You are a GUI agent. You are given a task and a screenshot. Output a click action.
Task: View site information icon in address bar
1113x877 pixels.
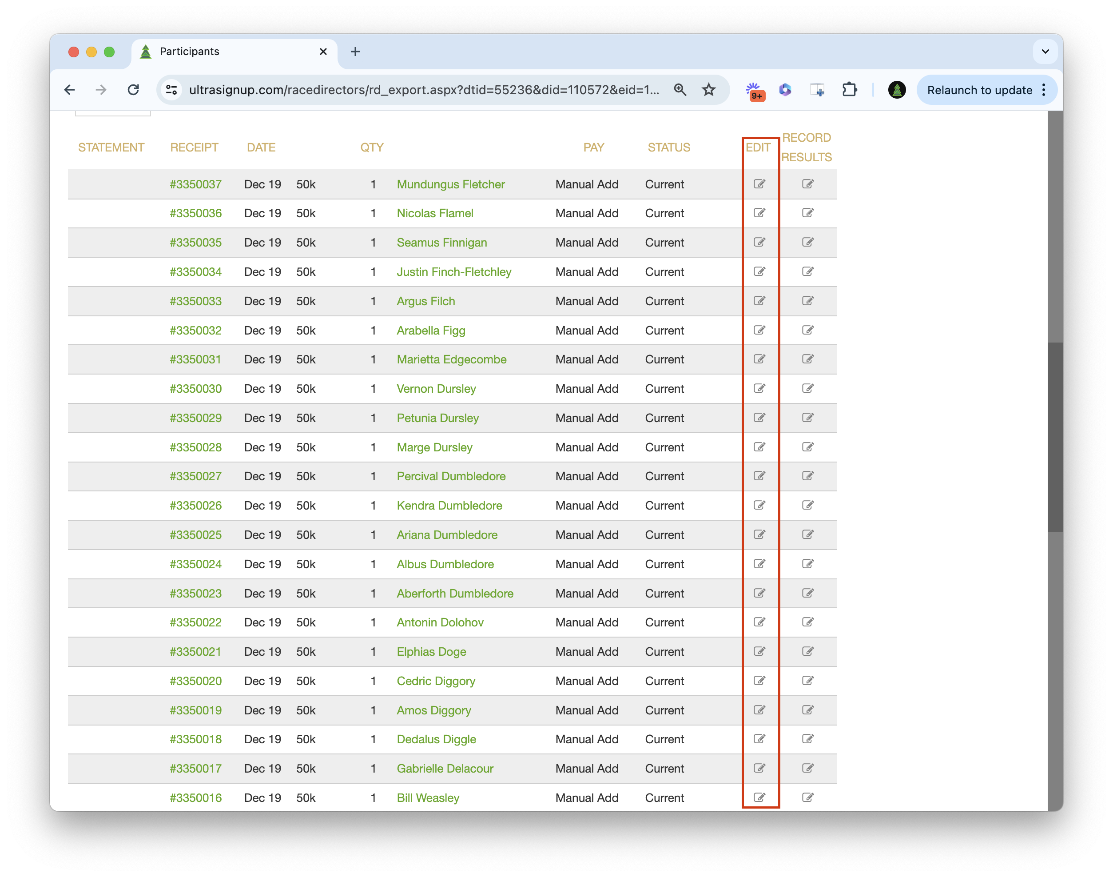tap(171, 90)
